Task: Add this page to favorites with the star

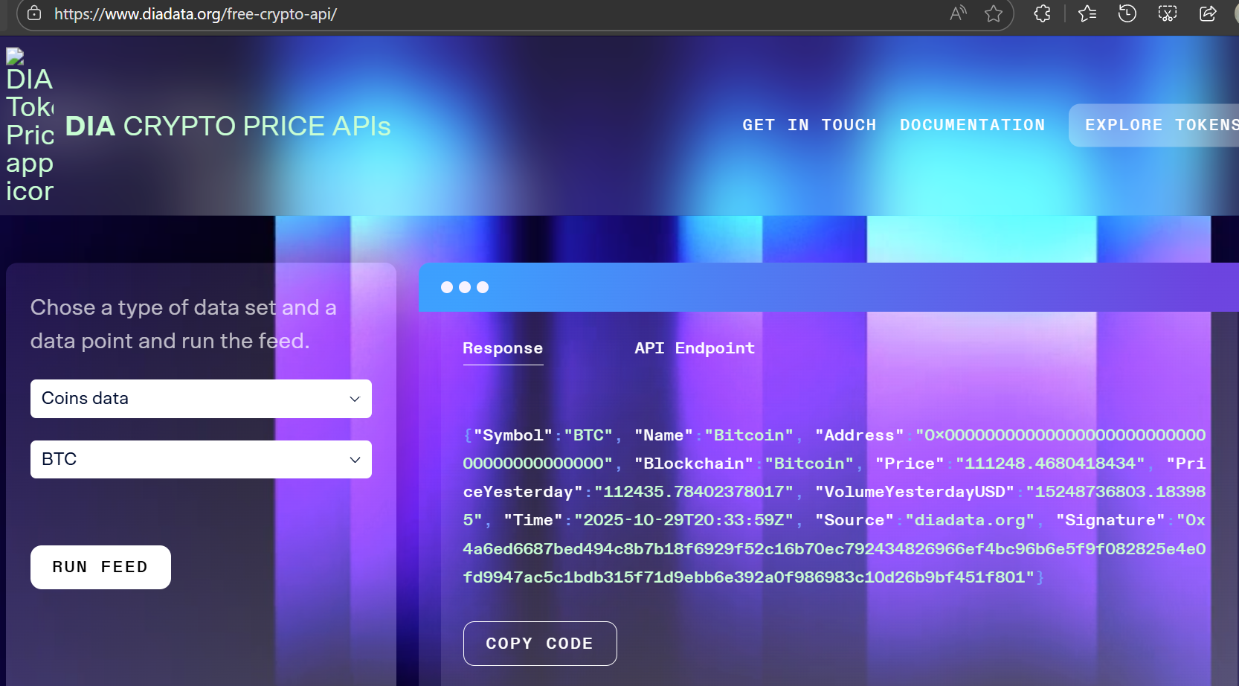Action: 994,13
